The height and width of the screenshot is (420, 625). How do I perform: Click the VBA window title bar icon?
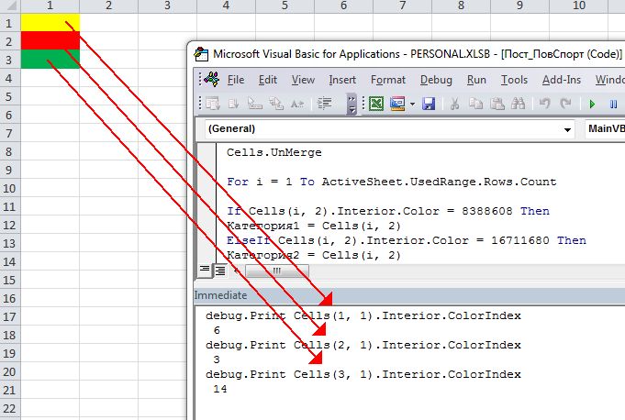point(201,54)
